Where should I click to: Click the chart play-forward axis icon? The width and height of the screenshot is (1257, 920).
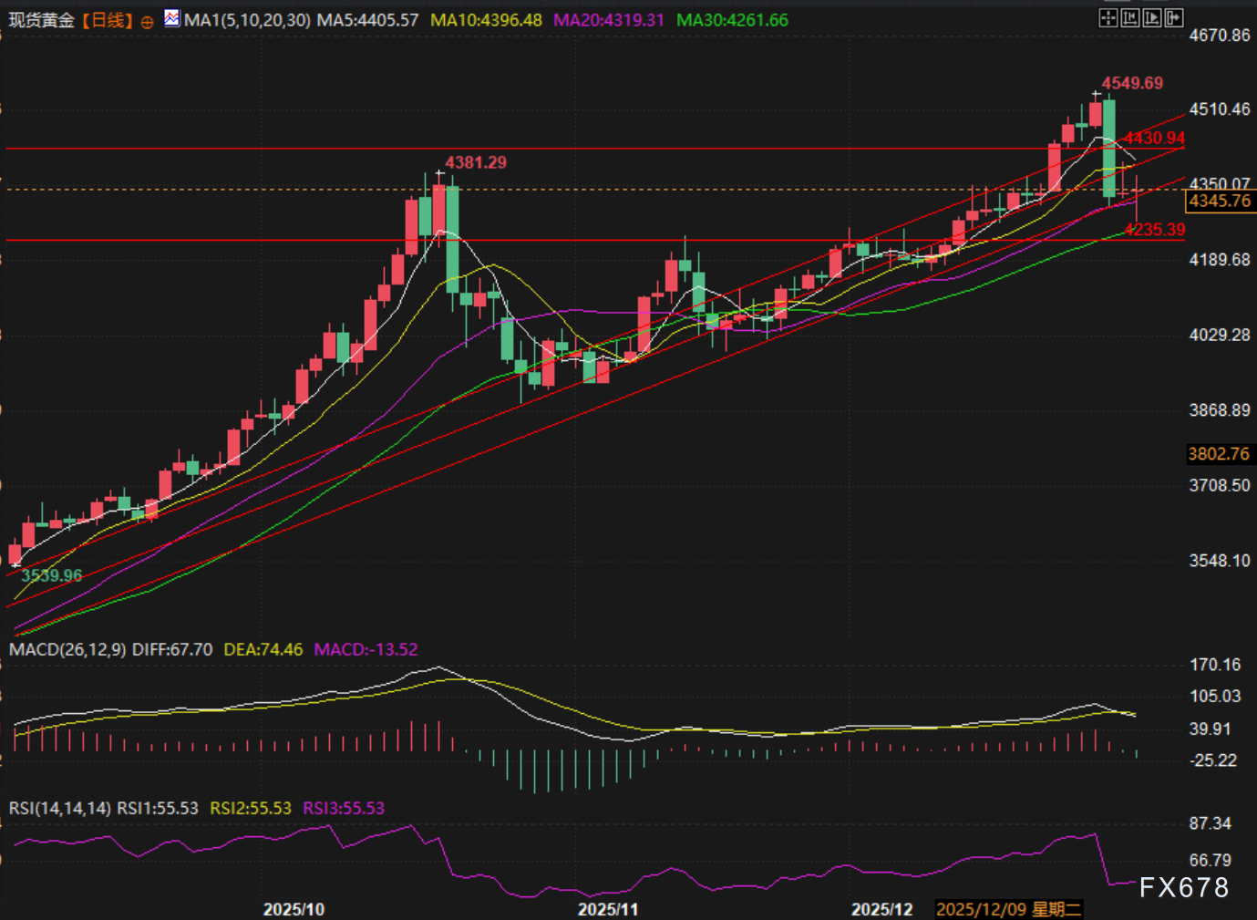[x=1152, y=17]
